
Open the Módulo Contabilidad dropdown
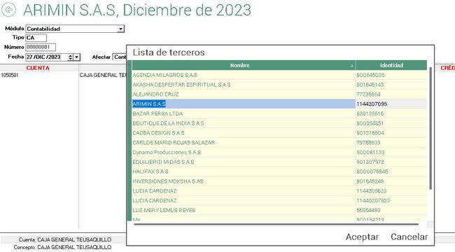click(x=120, y=29)
